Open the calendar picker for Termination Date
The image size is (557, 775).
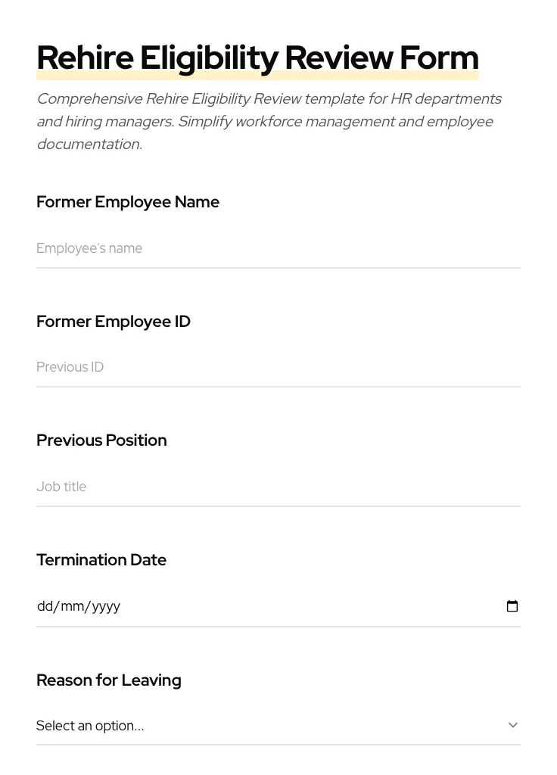512,605
